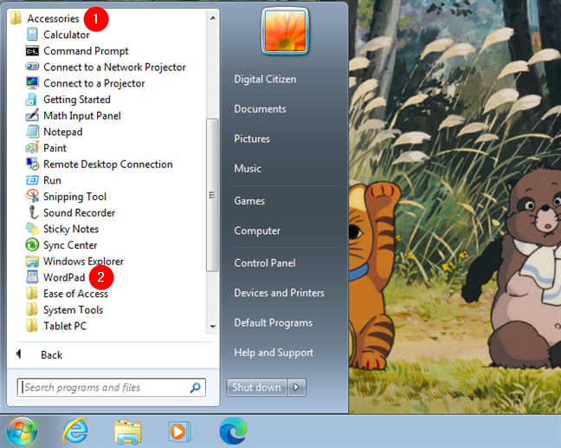
Task: Click the Math Input Panel icon
Action: click(x=32, y=115)
